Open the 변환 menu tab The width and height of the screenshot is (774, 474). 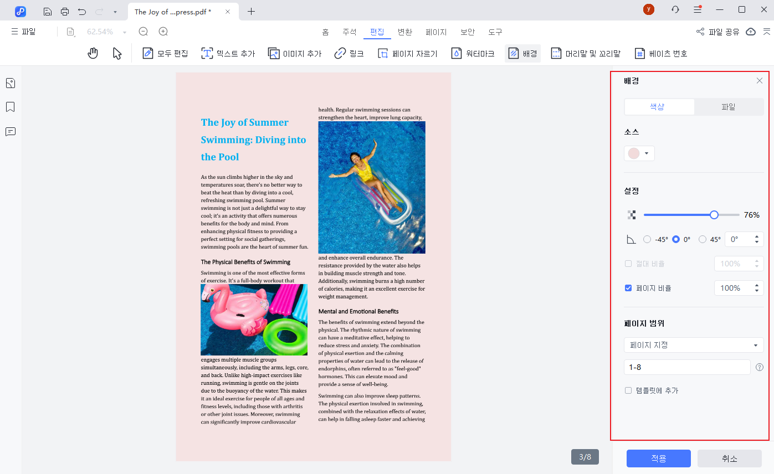[x=404, y=32]
